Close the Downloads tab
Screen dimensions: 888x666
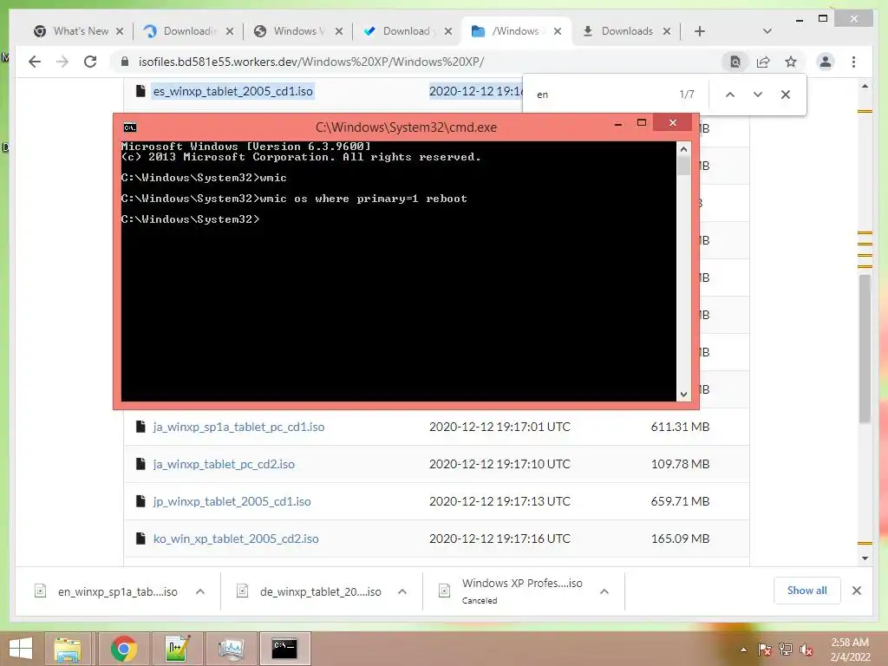click(x=667, y=31)
